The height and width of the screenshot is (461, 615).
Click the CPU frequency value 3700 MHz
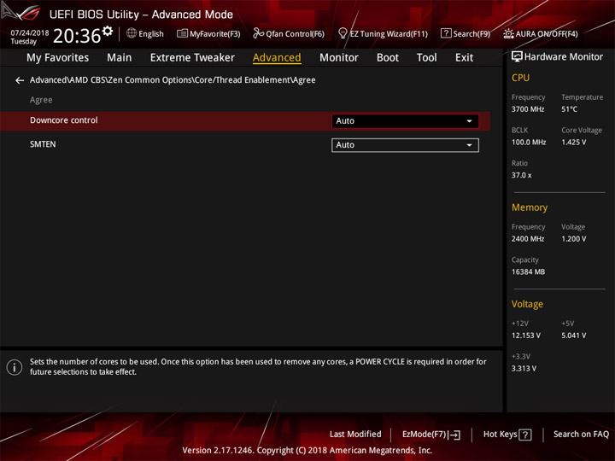528,109
